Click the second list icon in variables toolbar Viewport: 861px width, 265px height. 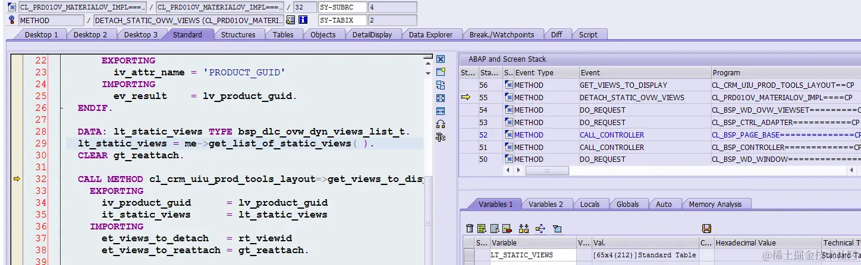click(494, 228)
